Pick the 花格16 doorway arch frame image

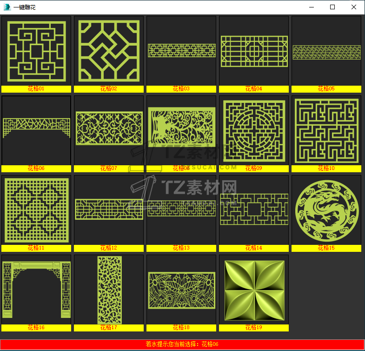click(x=36, y=290)
